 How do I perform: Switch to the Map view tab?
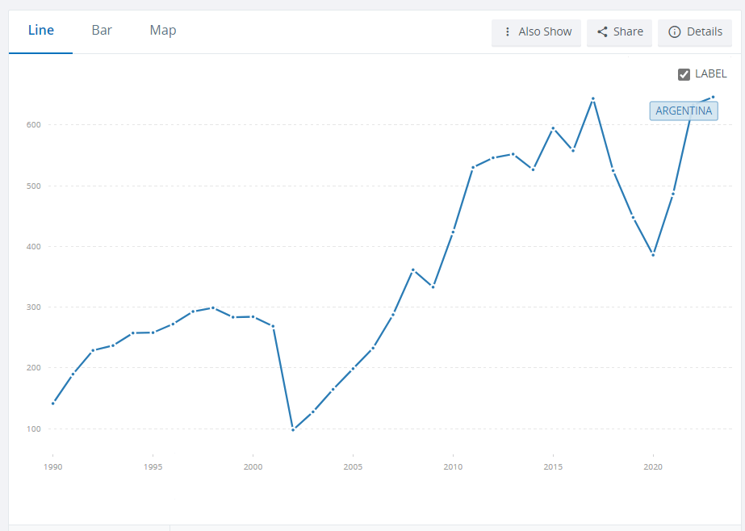[163, 31]
